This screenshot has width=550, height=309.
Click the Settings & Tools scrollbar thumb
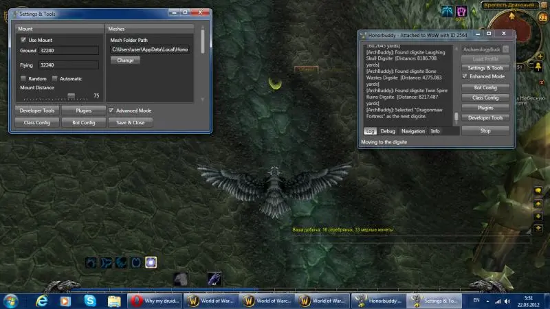202,41
